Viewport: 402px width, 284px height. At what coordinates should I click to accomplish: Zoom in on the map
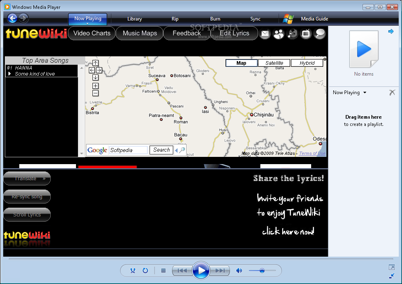95,86
